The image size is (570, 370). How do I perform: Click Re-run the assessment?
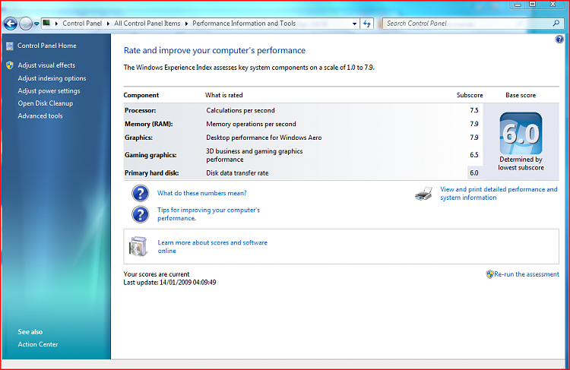coord(527,274)
